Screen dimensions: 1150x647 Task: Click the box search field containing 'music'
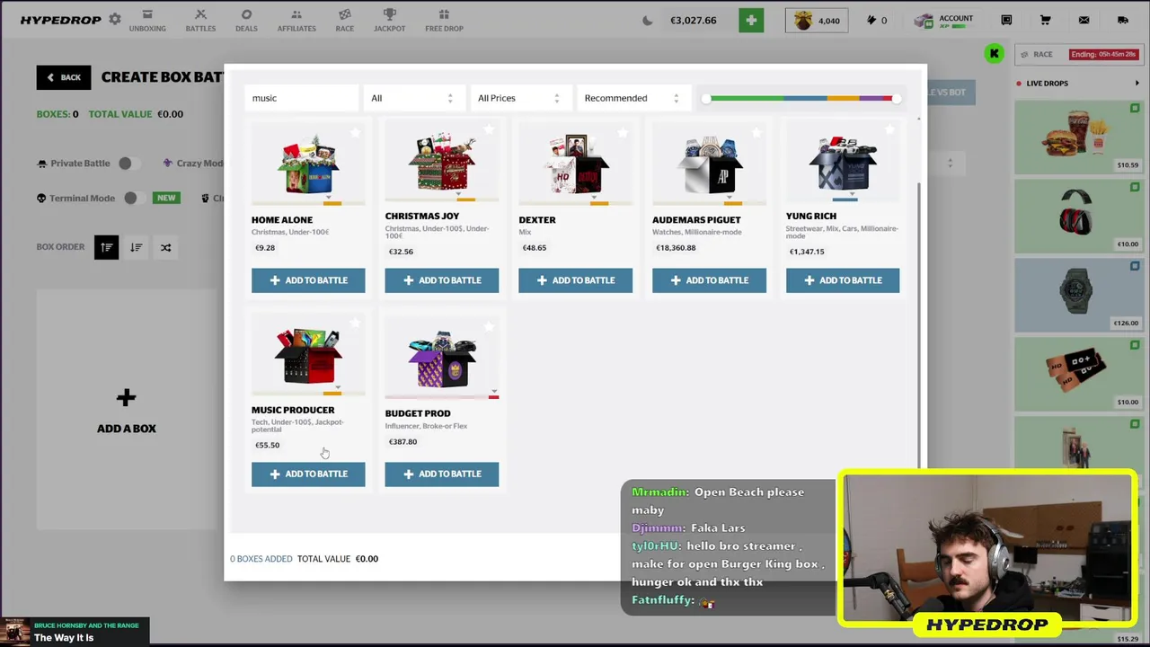301,98
